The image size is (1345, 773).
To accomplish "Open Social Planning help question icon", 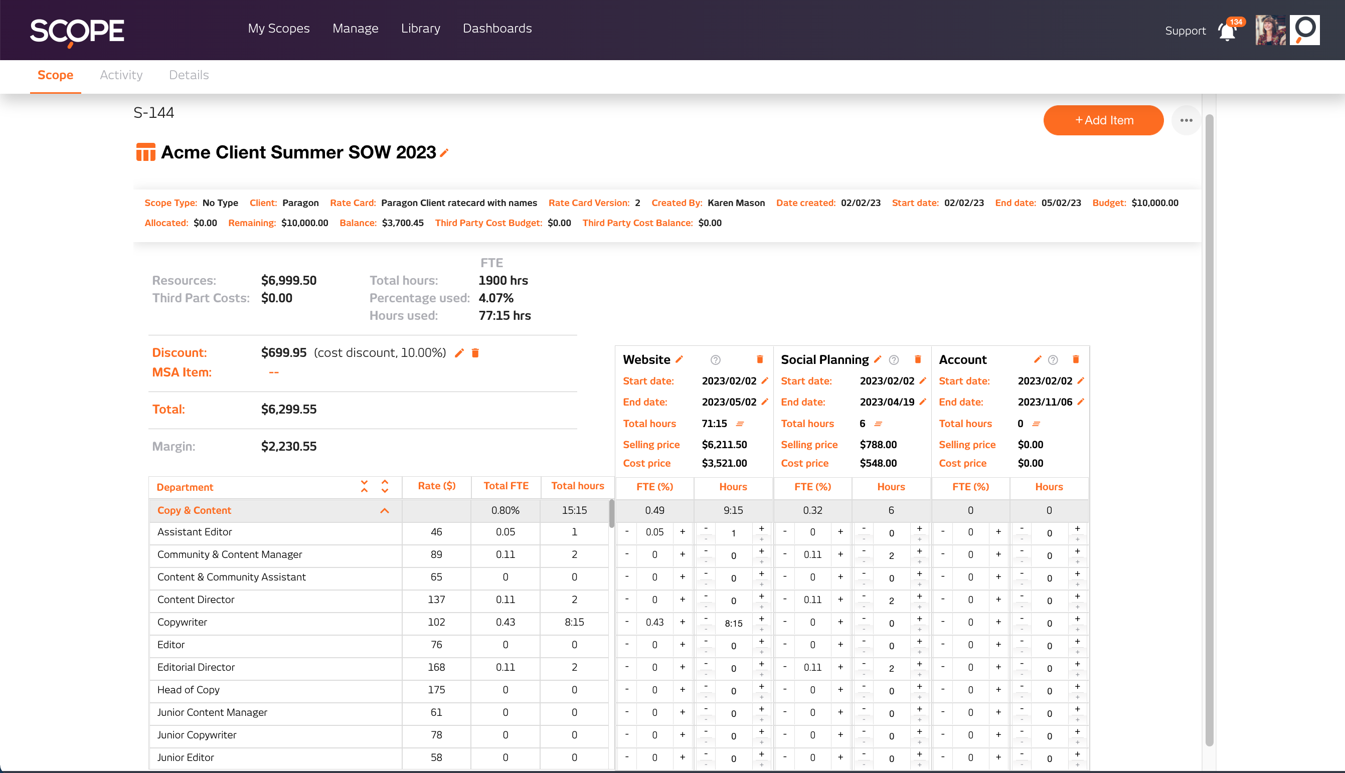I will 894,360.
